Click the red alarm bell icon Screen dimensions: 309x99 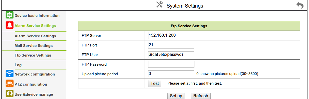tap(10, 26)
